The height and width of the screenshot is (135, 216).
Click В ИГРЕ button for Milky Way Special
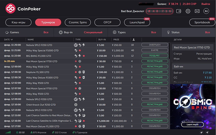(x=155, y=50)
